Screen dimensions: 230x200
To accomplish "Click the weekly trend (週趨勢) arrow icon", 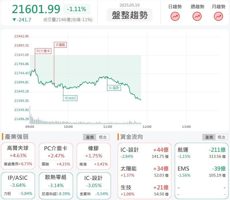I will [x=197, y=16].
